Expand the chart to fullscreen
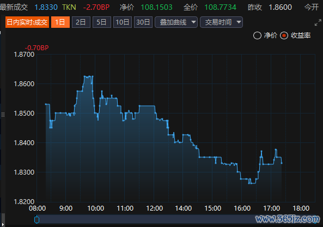Image resolution: width=323 pixels, height=227 pixels. click(318, 22)
